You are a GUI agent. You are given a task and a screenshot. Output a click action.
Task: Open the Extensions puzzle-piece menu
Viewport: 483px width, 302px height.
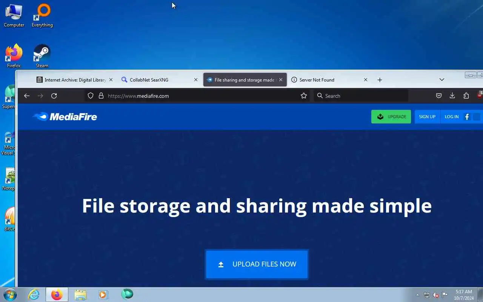click(466, 96)
